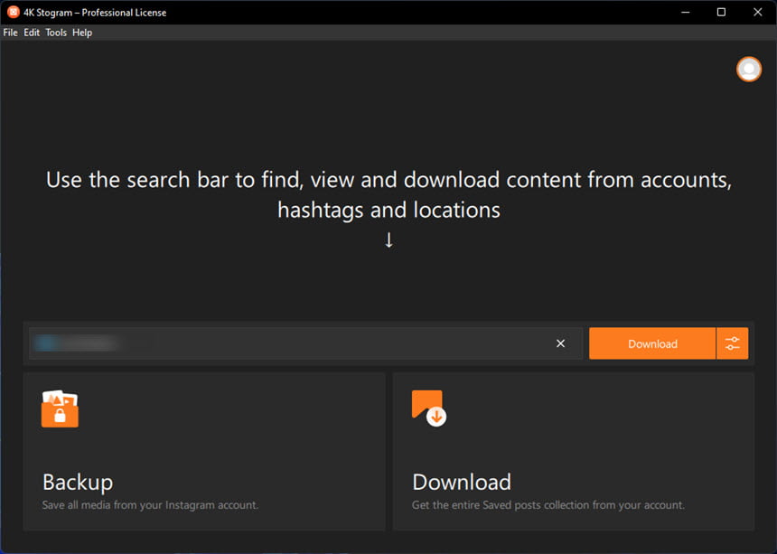Open the Backup card title
The height and width of the screenshot is (554, 777).
pyautogui.click(x=78, y=482)
